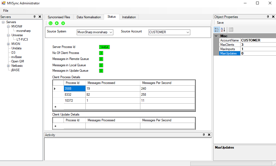This screenshot has height=166, width=276.
Task: Click the Messages in Remote Queue value
Action: pos(101,59)
